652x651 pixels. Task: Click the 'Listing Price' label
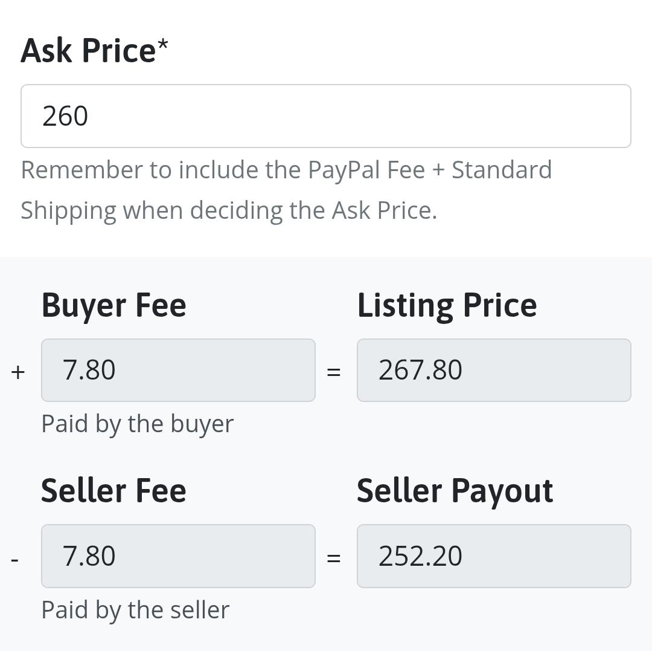447,305
